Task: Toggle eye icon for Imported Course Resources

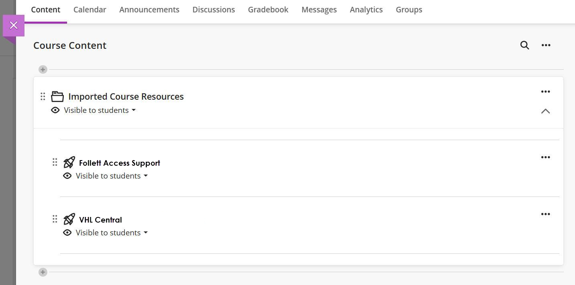Action: pyautogui.click(x=55, y=110)
